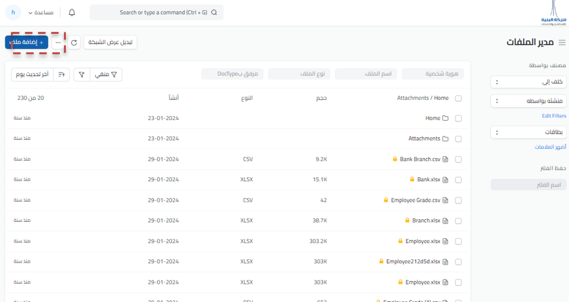Click the 'اسم الملف' filter field
This screenshot has width=569, height=302.
tap(366, 74)
